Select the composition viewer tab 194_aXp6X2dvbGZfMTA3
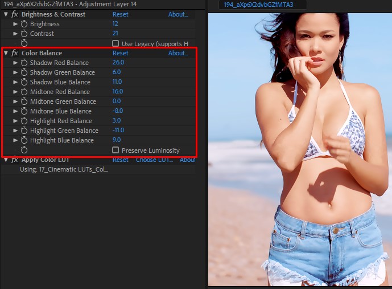 258,5
